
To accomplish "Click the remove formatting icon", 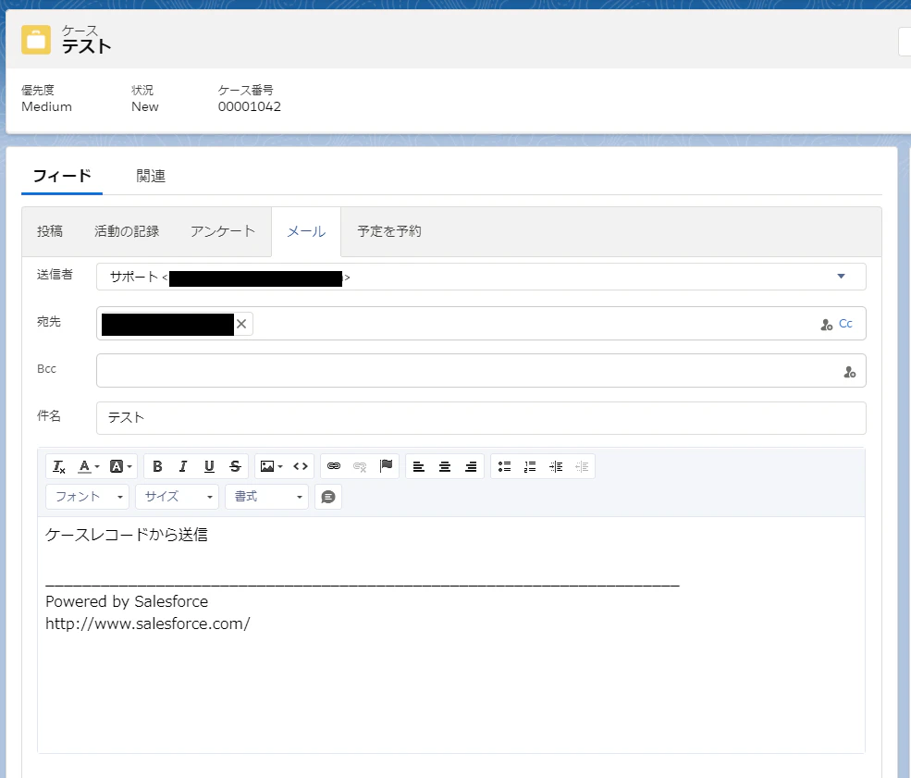I will pyautogui.click(x=58, y=466).
